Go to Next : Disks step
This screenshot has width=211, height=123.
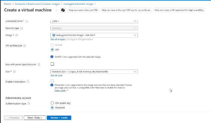(x=35, y=118)
